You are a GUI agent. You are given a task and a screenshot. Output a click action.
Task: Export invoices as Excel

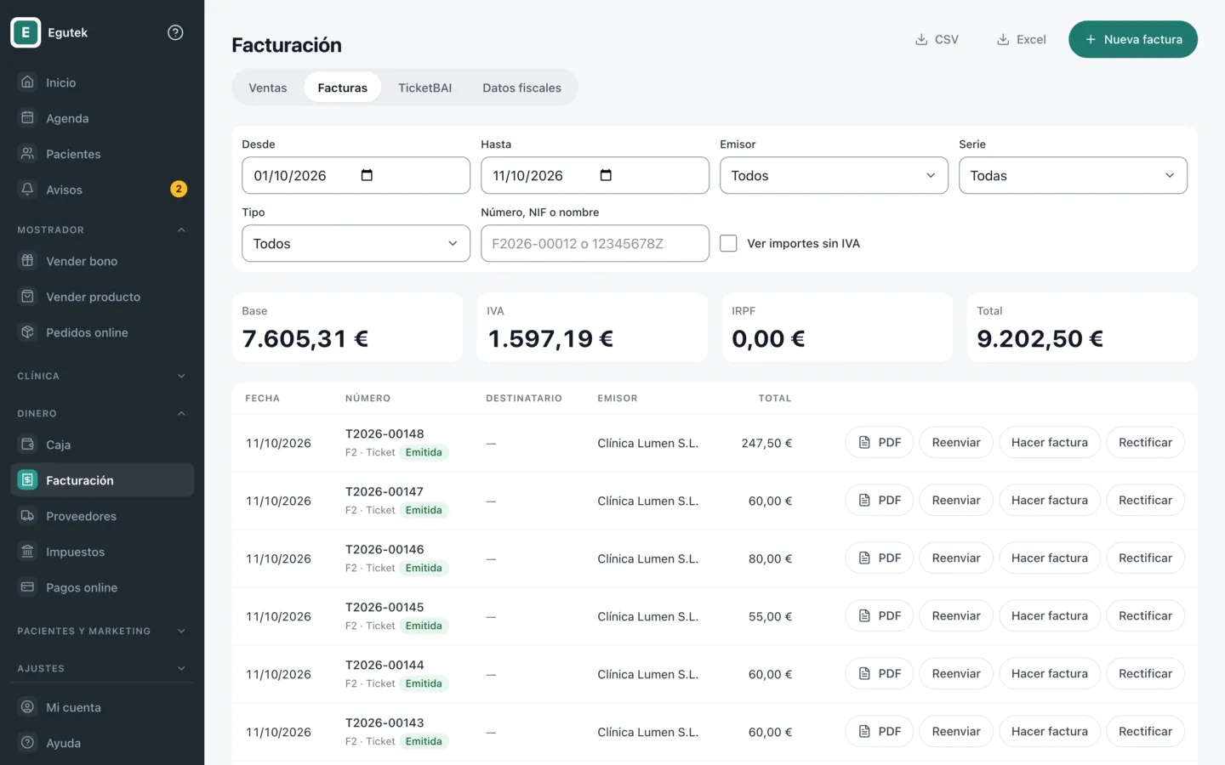[x=1022, y=39]
